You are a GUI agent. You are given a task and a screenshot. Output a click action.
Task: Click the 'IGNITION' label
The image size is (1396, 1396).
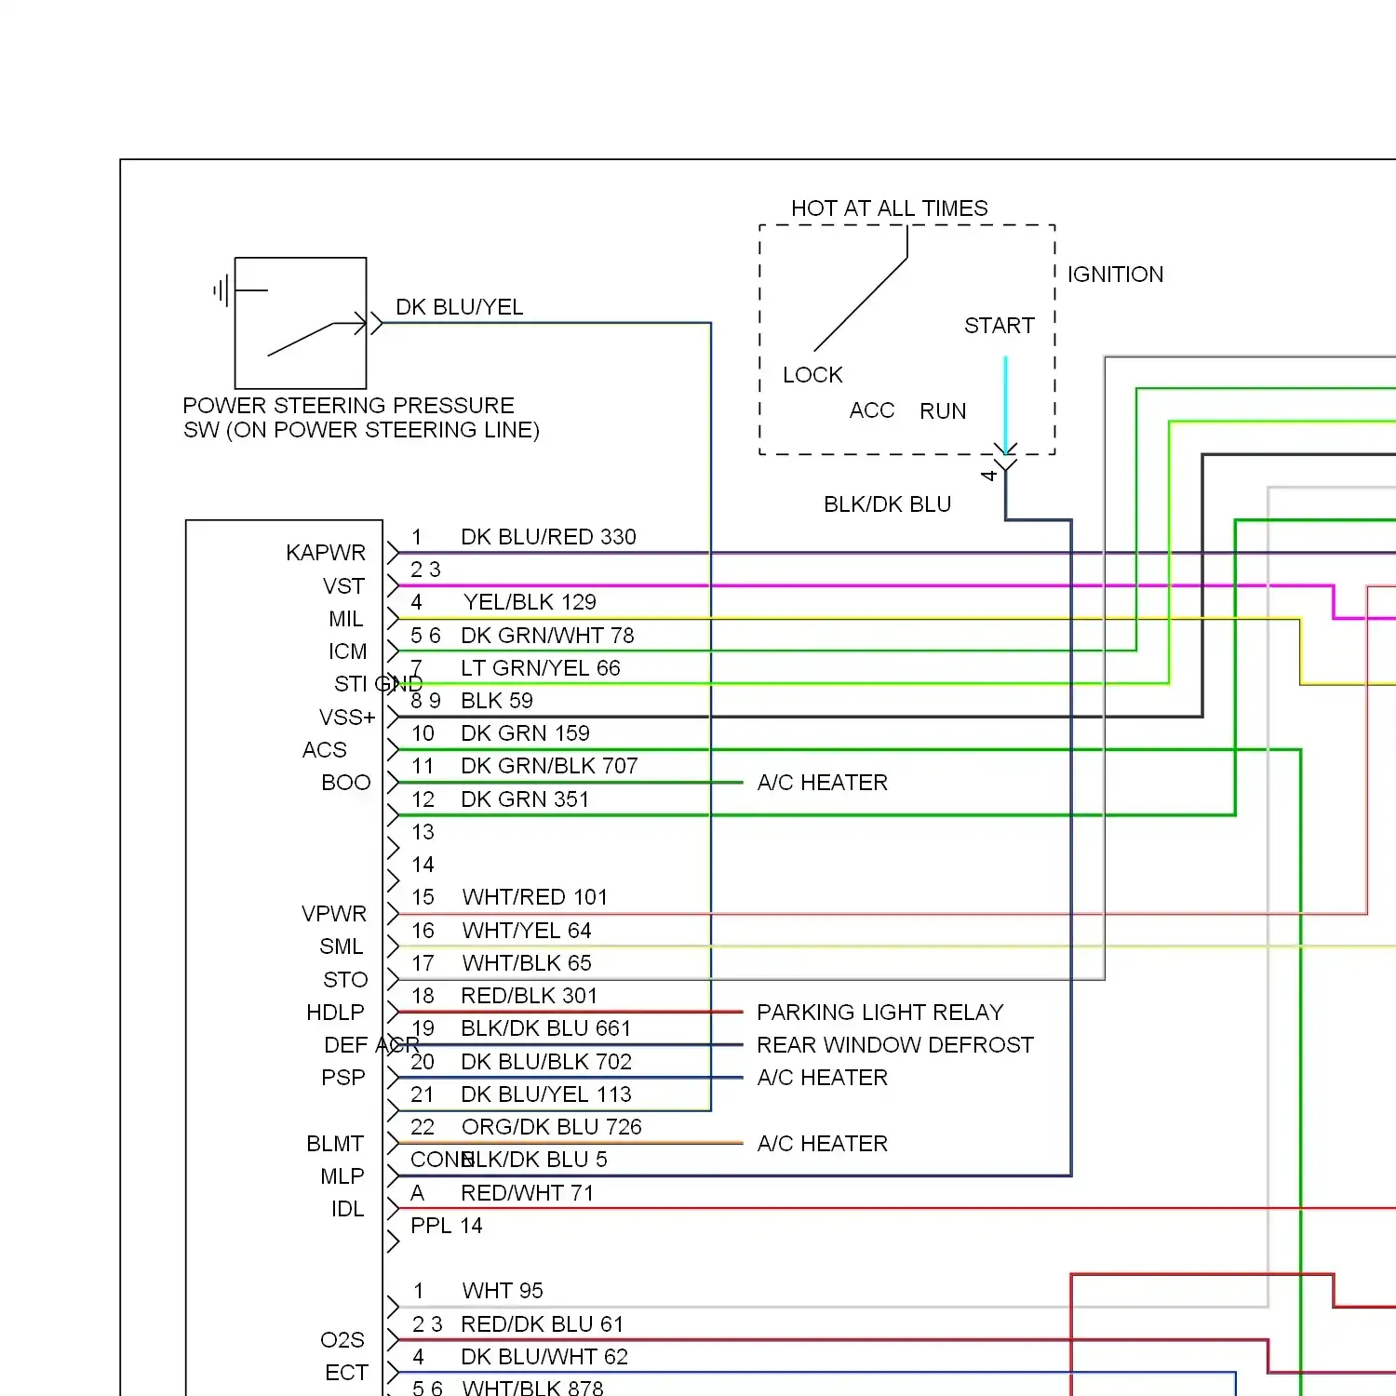pyautogui.click(x=1115, y=275)
